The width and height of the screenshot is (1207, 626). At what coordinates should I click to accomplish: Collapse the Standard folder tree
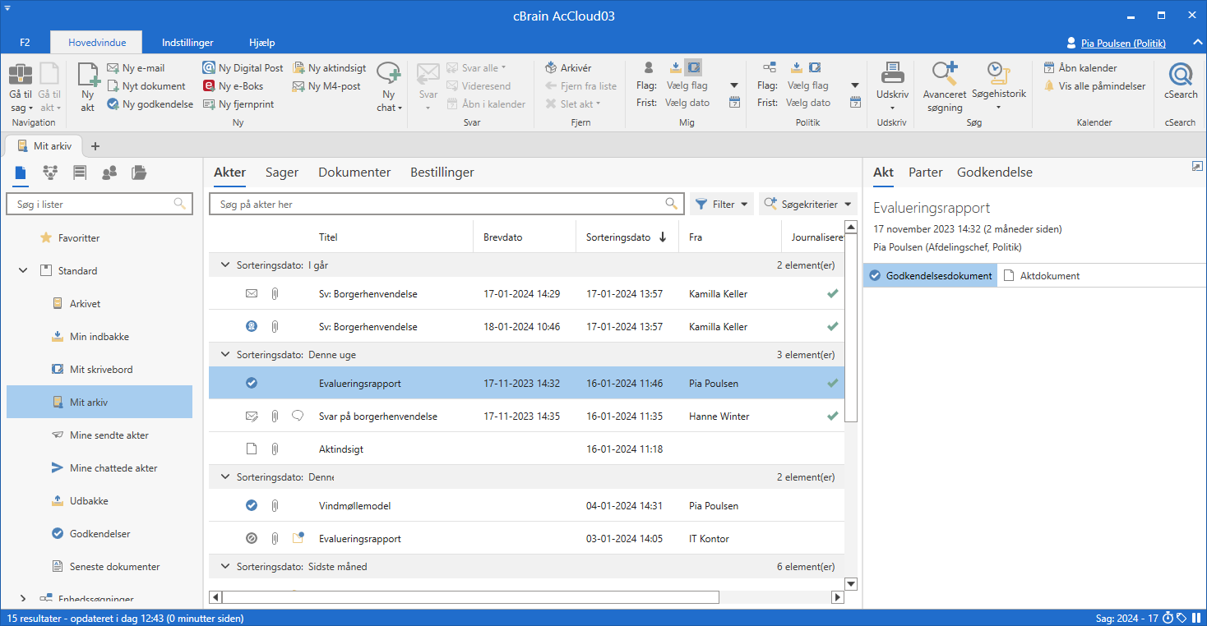click(23, 271)
